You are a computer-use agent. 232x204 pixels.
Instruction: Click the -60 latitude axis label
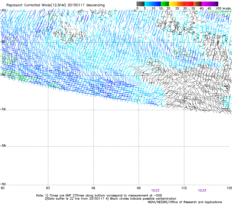point(3,184)
